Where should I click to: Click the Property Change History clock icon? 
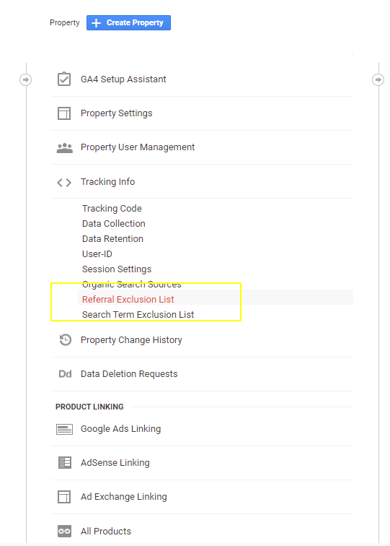click(65, 340)
